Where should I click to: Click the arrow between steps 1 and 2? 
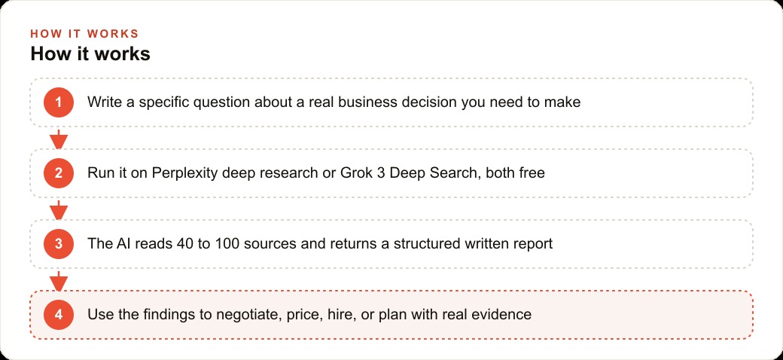point(59,139)
